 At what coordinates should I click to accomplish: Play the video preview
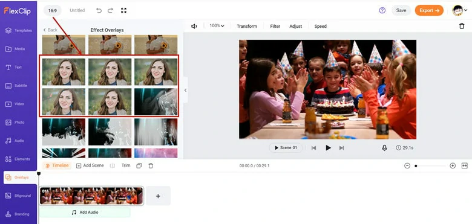pyautogui.click(x=328, y=148)
